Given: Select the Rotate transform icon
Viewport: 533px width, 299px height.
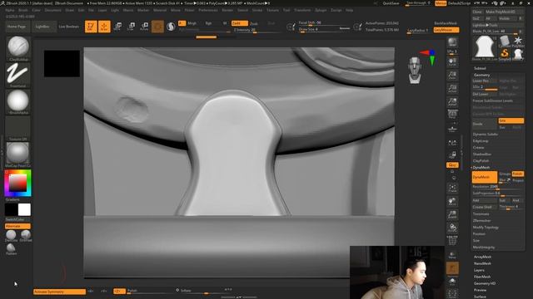Looking at the screenshot, I should (144, 27).
